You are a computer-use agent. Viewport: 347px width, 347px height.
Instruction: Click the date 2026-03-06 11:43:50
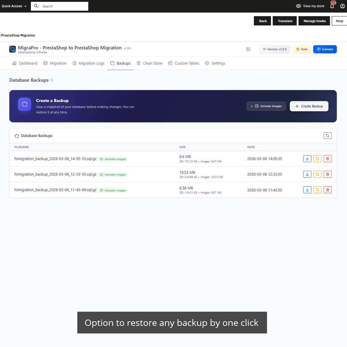tap(265, 190)
